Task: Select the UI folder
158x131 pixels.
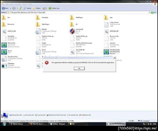Action: click(73, 24)
